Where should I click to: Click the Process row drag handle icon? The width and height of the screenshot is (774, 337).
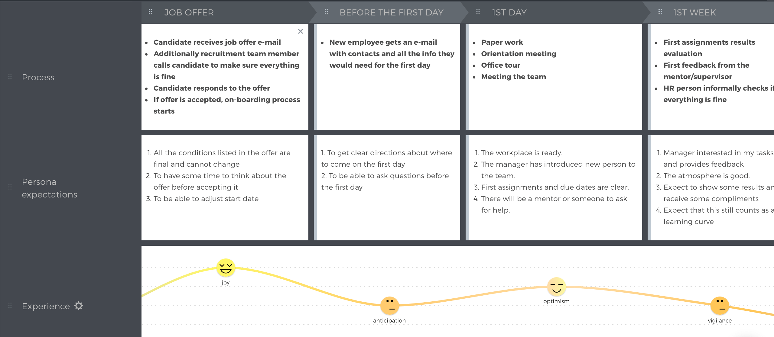point(10,77)
